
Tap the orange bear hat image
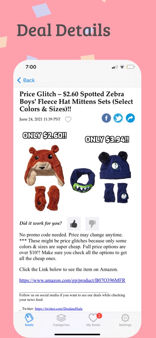pos(45,178)
